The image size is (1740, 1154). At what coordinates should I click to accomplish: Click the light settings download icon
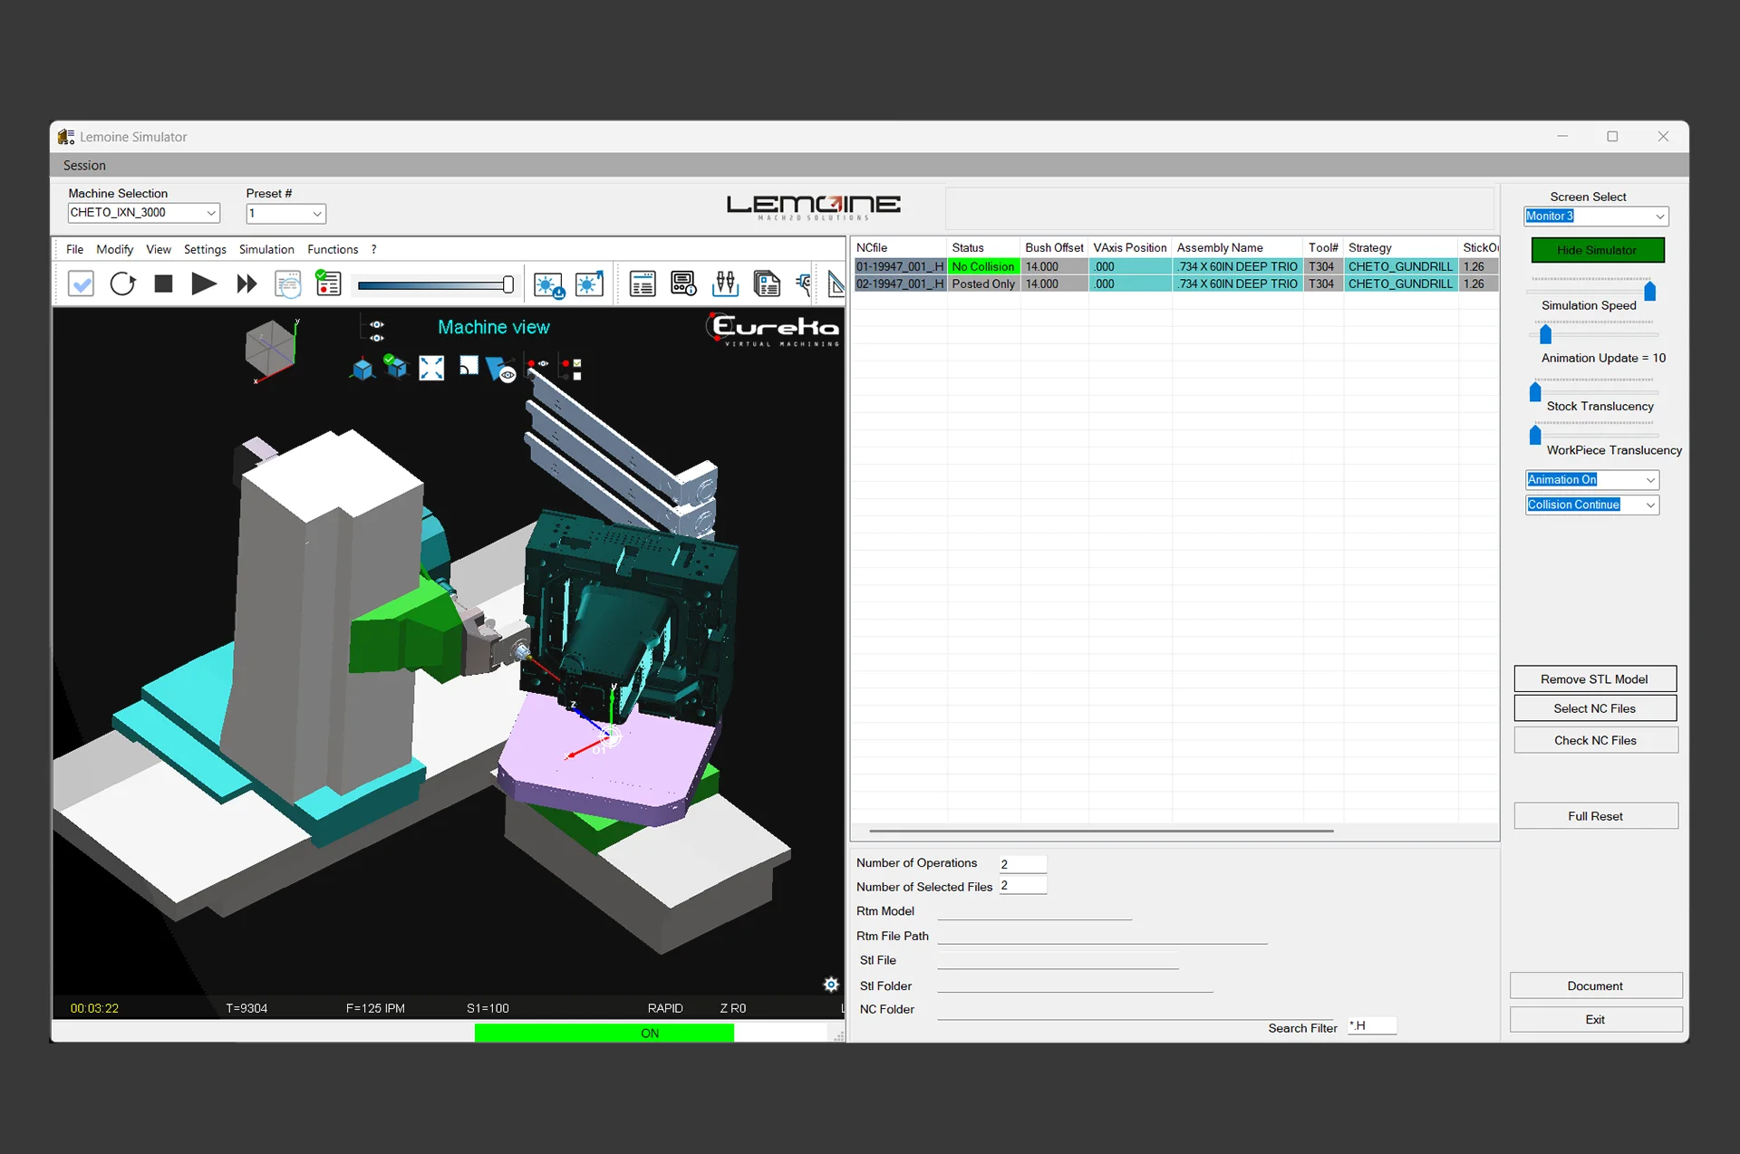[x=548, y=285]
